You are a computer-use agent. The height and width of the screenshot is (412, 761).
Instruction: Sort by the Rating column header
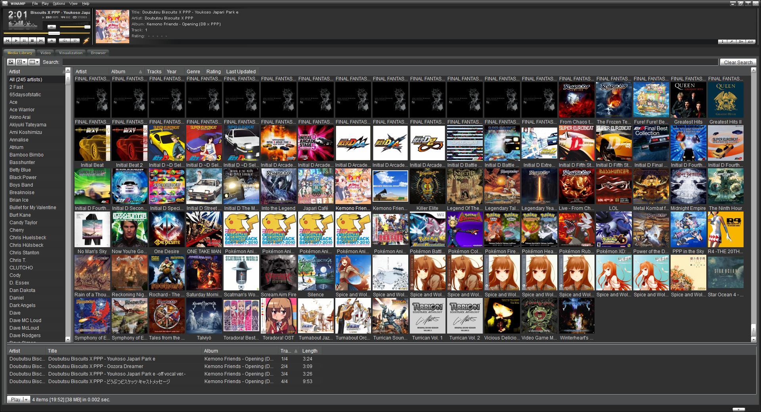click(214, 71)
